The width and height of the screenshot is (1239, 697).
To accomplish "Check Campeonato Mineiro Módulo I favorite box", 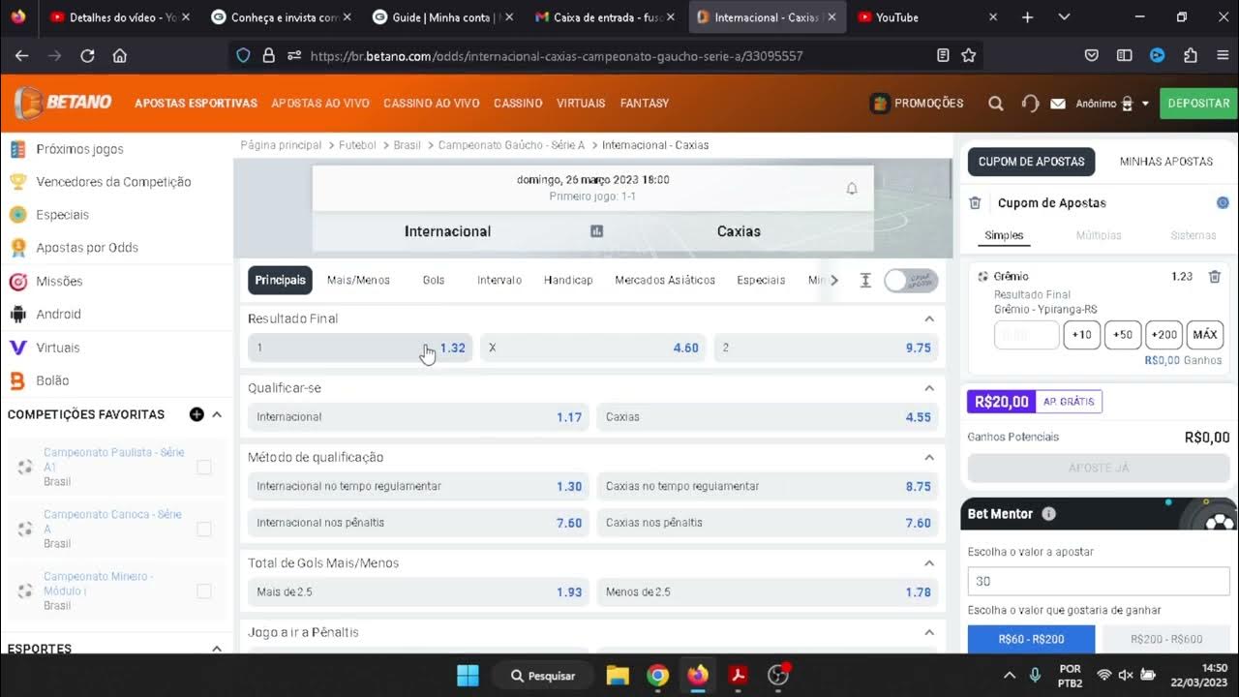I will [x=204, y=591].
